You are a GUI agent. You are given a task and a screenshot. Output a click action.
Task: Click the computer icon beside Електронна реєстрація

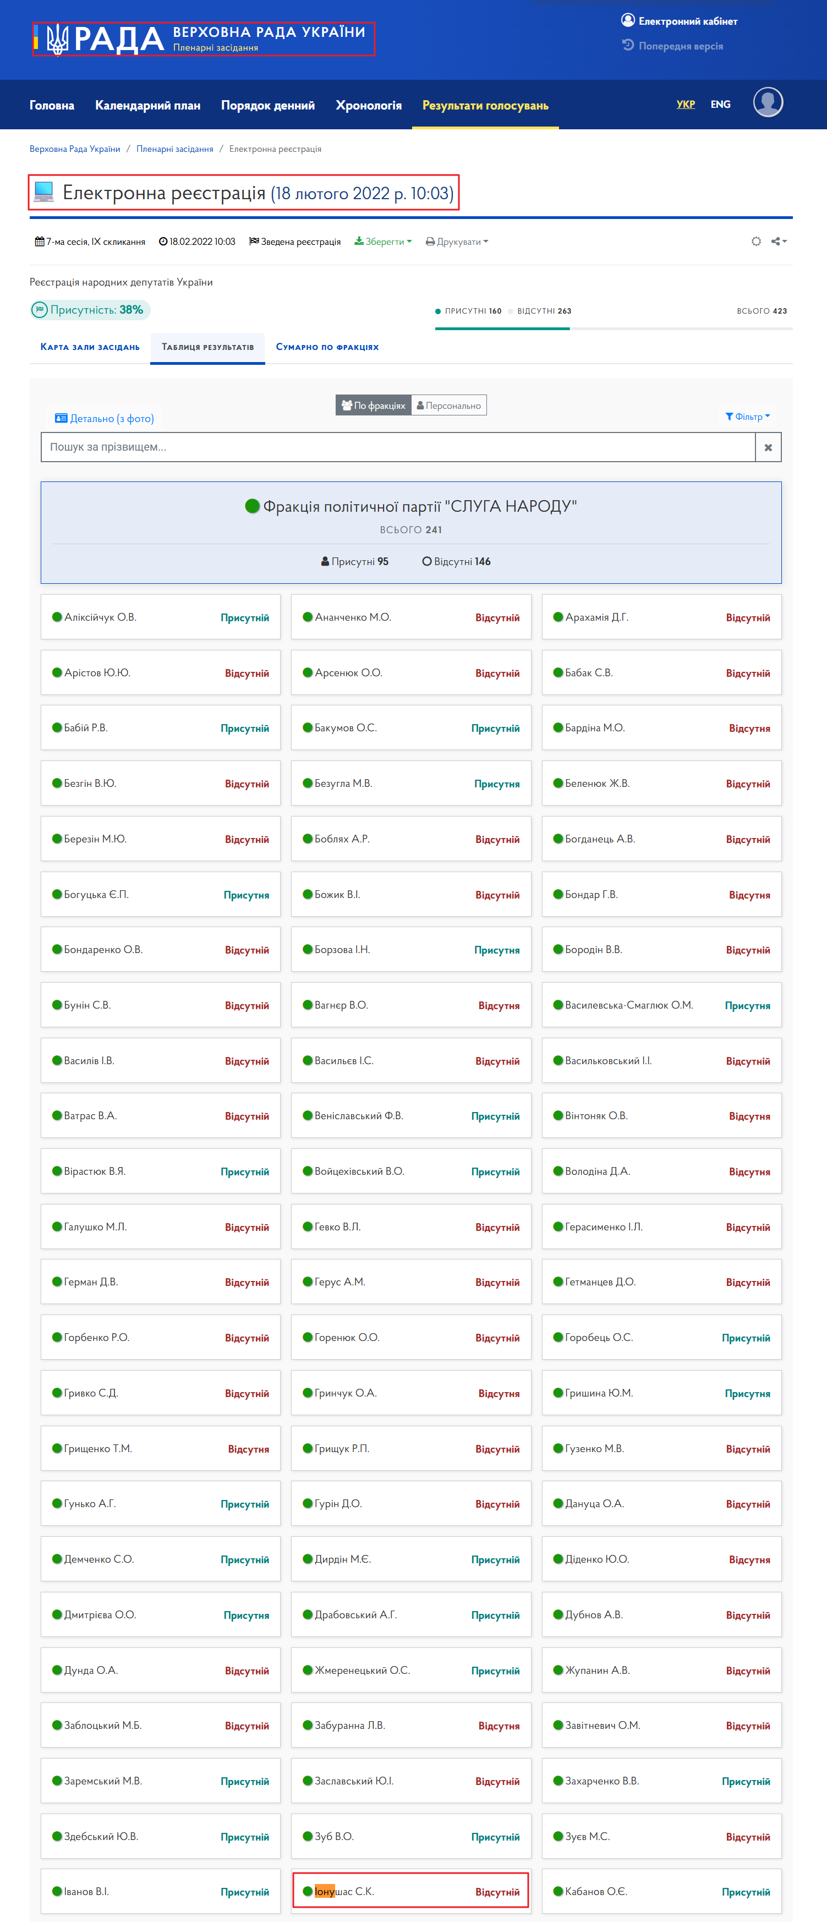44,193
